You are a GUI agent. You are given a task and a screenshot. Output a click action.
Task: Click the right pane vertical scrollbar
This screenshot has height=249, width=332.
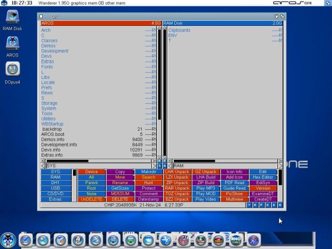point(164,93)
